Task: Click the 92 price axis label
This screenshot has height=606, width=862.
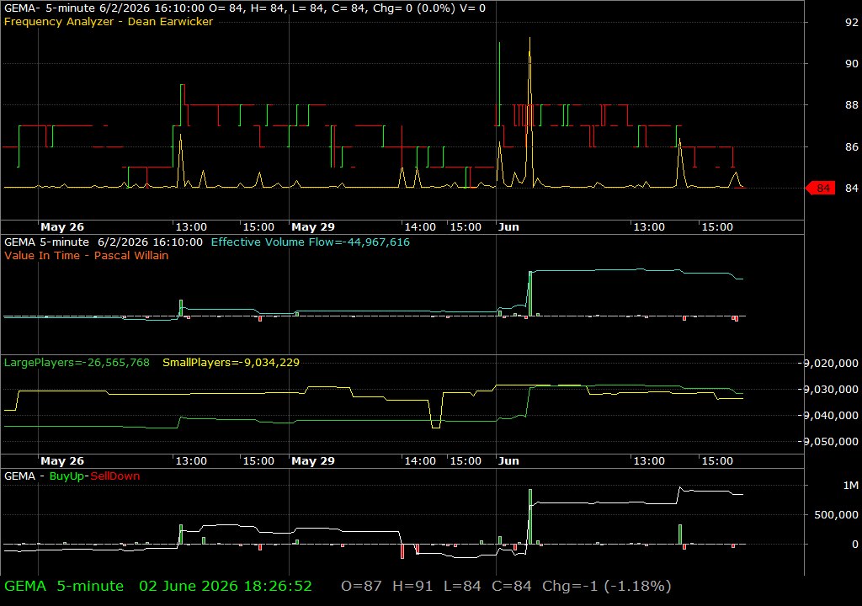Action: [x=852, y=22]
